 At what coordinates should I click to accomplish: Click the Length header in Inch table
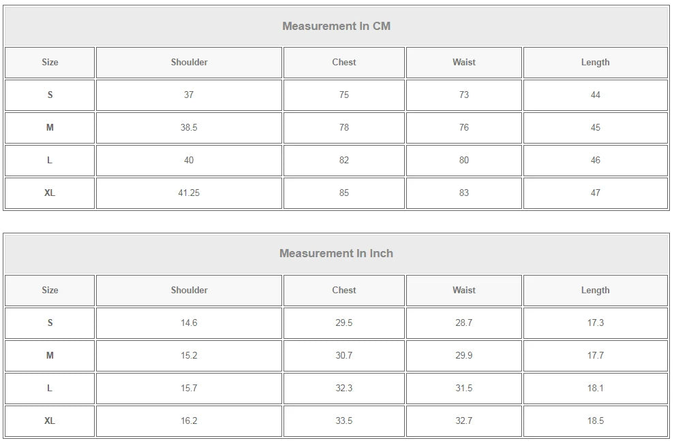596,291
